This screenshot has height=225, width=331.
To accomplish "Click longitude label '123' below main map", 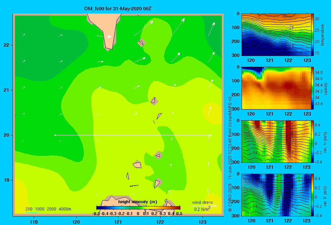I will (x=203, y=222).
